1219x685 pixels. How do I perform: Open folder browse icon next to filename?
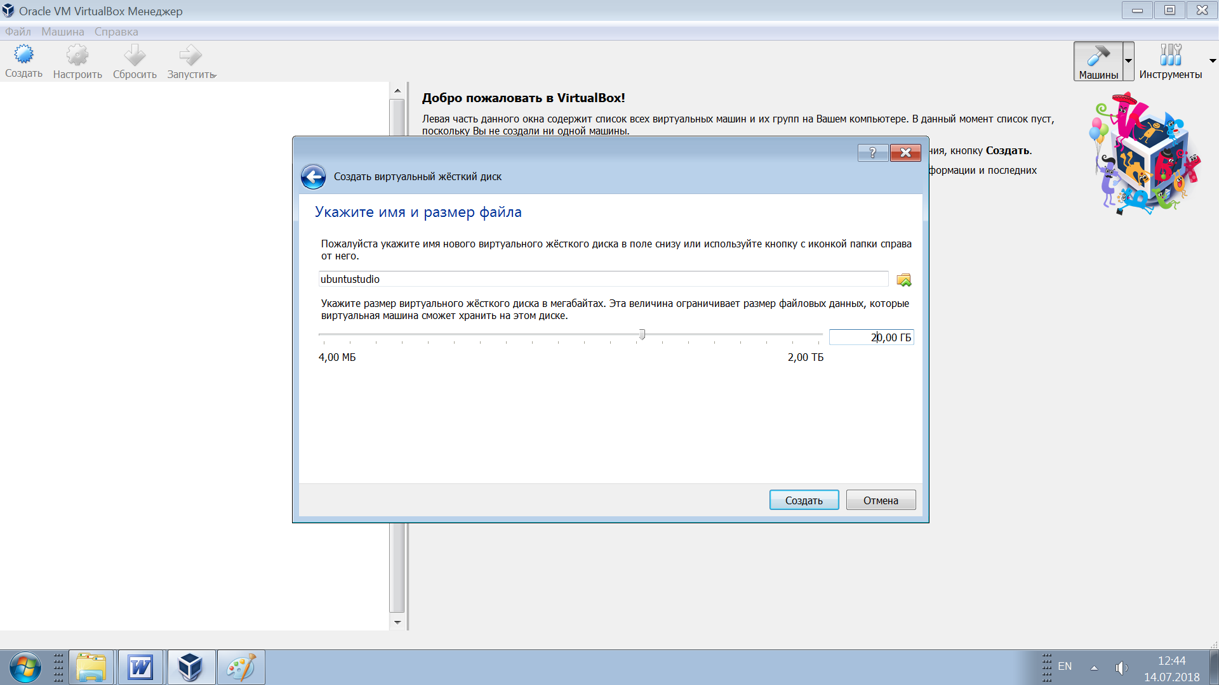903,280
